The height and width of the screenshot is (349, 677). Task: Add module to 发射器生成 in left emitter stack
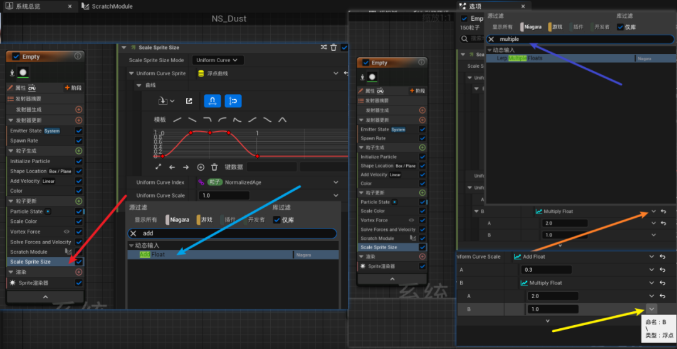click(x=78, y=110)
